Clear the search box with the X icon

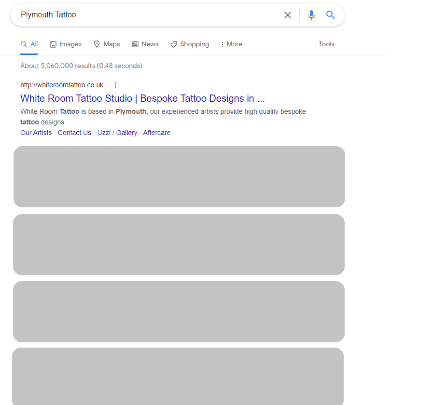point(288,15)
